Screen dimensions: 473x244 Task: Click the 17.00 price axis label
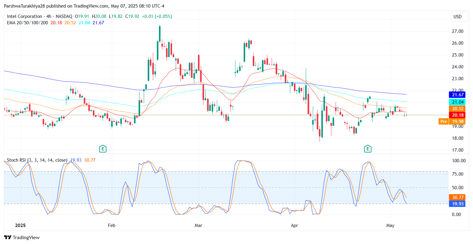[x=458, y=150]
